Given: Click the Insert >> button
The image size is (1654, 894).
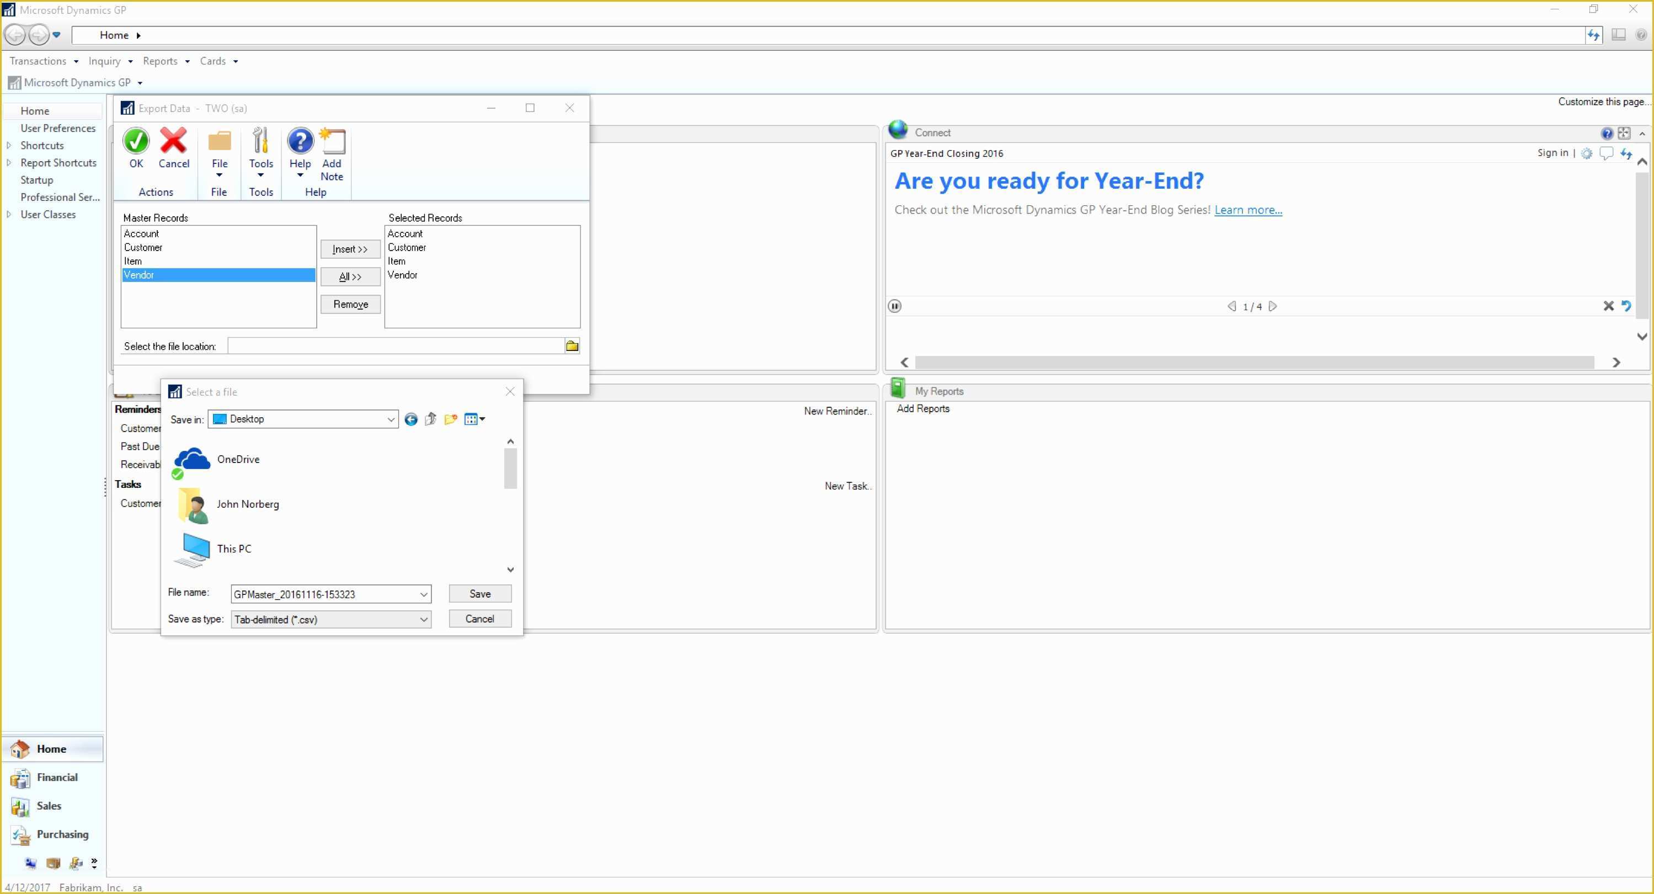Looking at the screenshot, I should point(350,249).
